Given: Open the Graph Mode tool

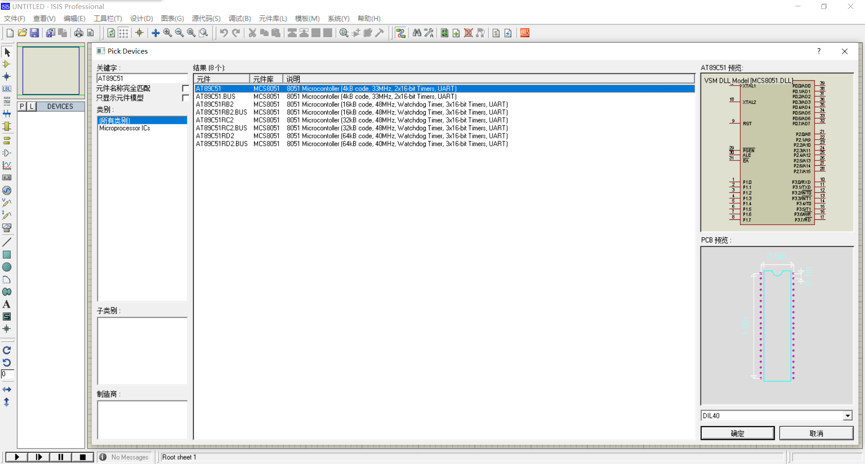Looking at the screenshot, I should (x=7, y=165).
